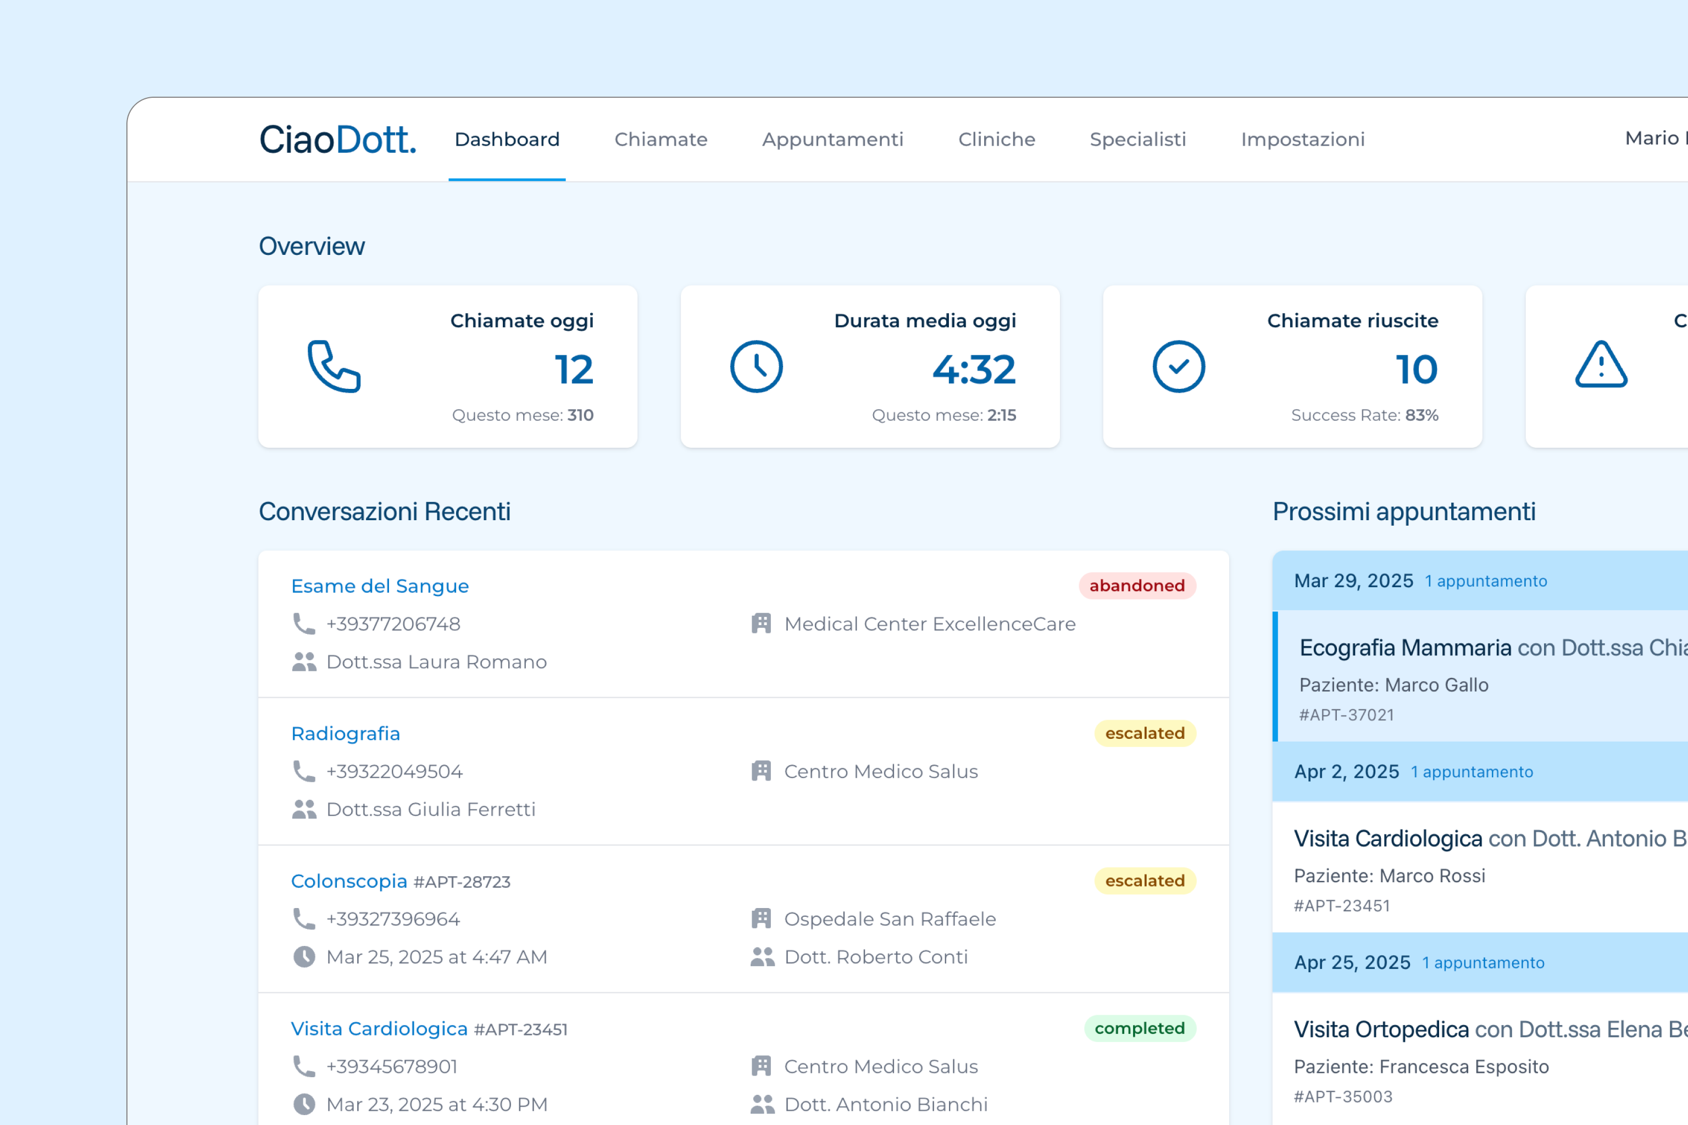Click building icon beside Centro Medico Salus in Visita Cardiologica row
The height and width of the screenshot is (1125, 1688).
click(x=762, y=1066)
